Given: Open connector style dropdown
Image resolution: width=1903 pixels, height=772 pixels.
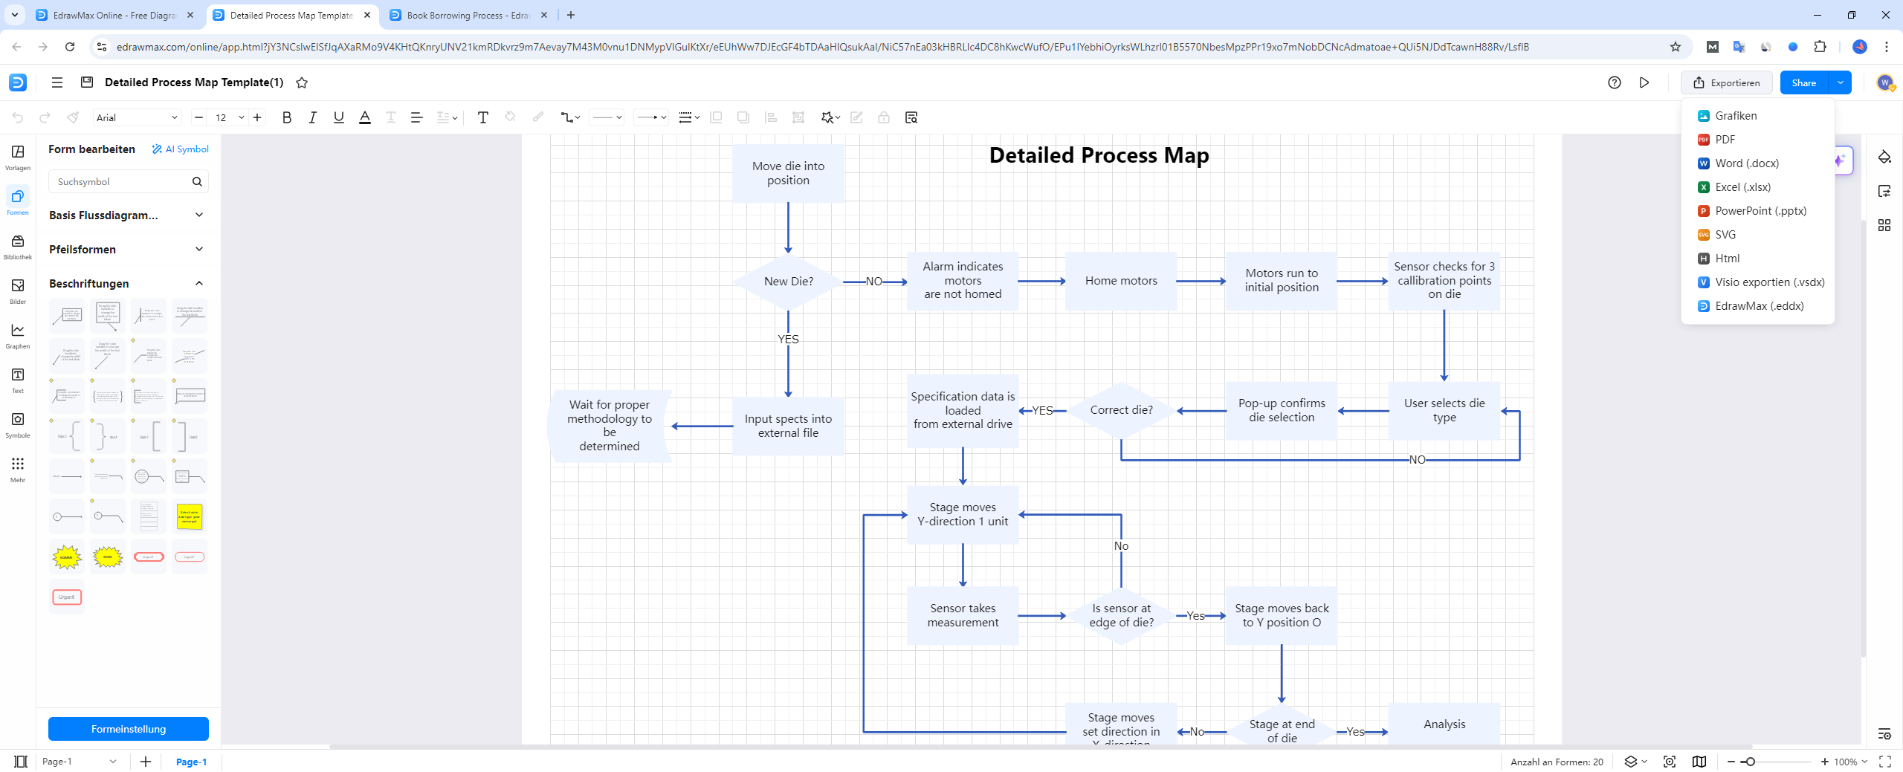Looking at the screenshot, I should (x=570, y=117).
